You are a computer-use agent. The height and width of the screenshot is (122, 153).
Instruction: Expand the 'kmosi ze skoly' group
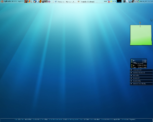141,84
